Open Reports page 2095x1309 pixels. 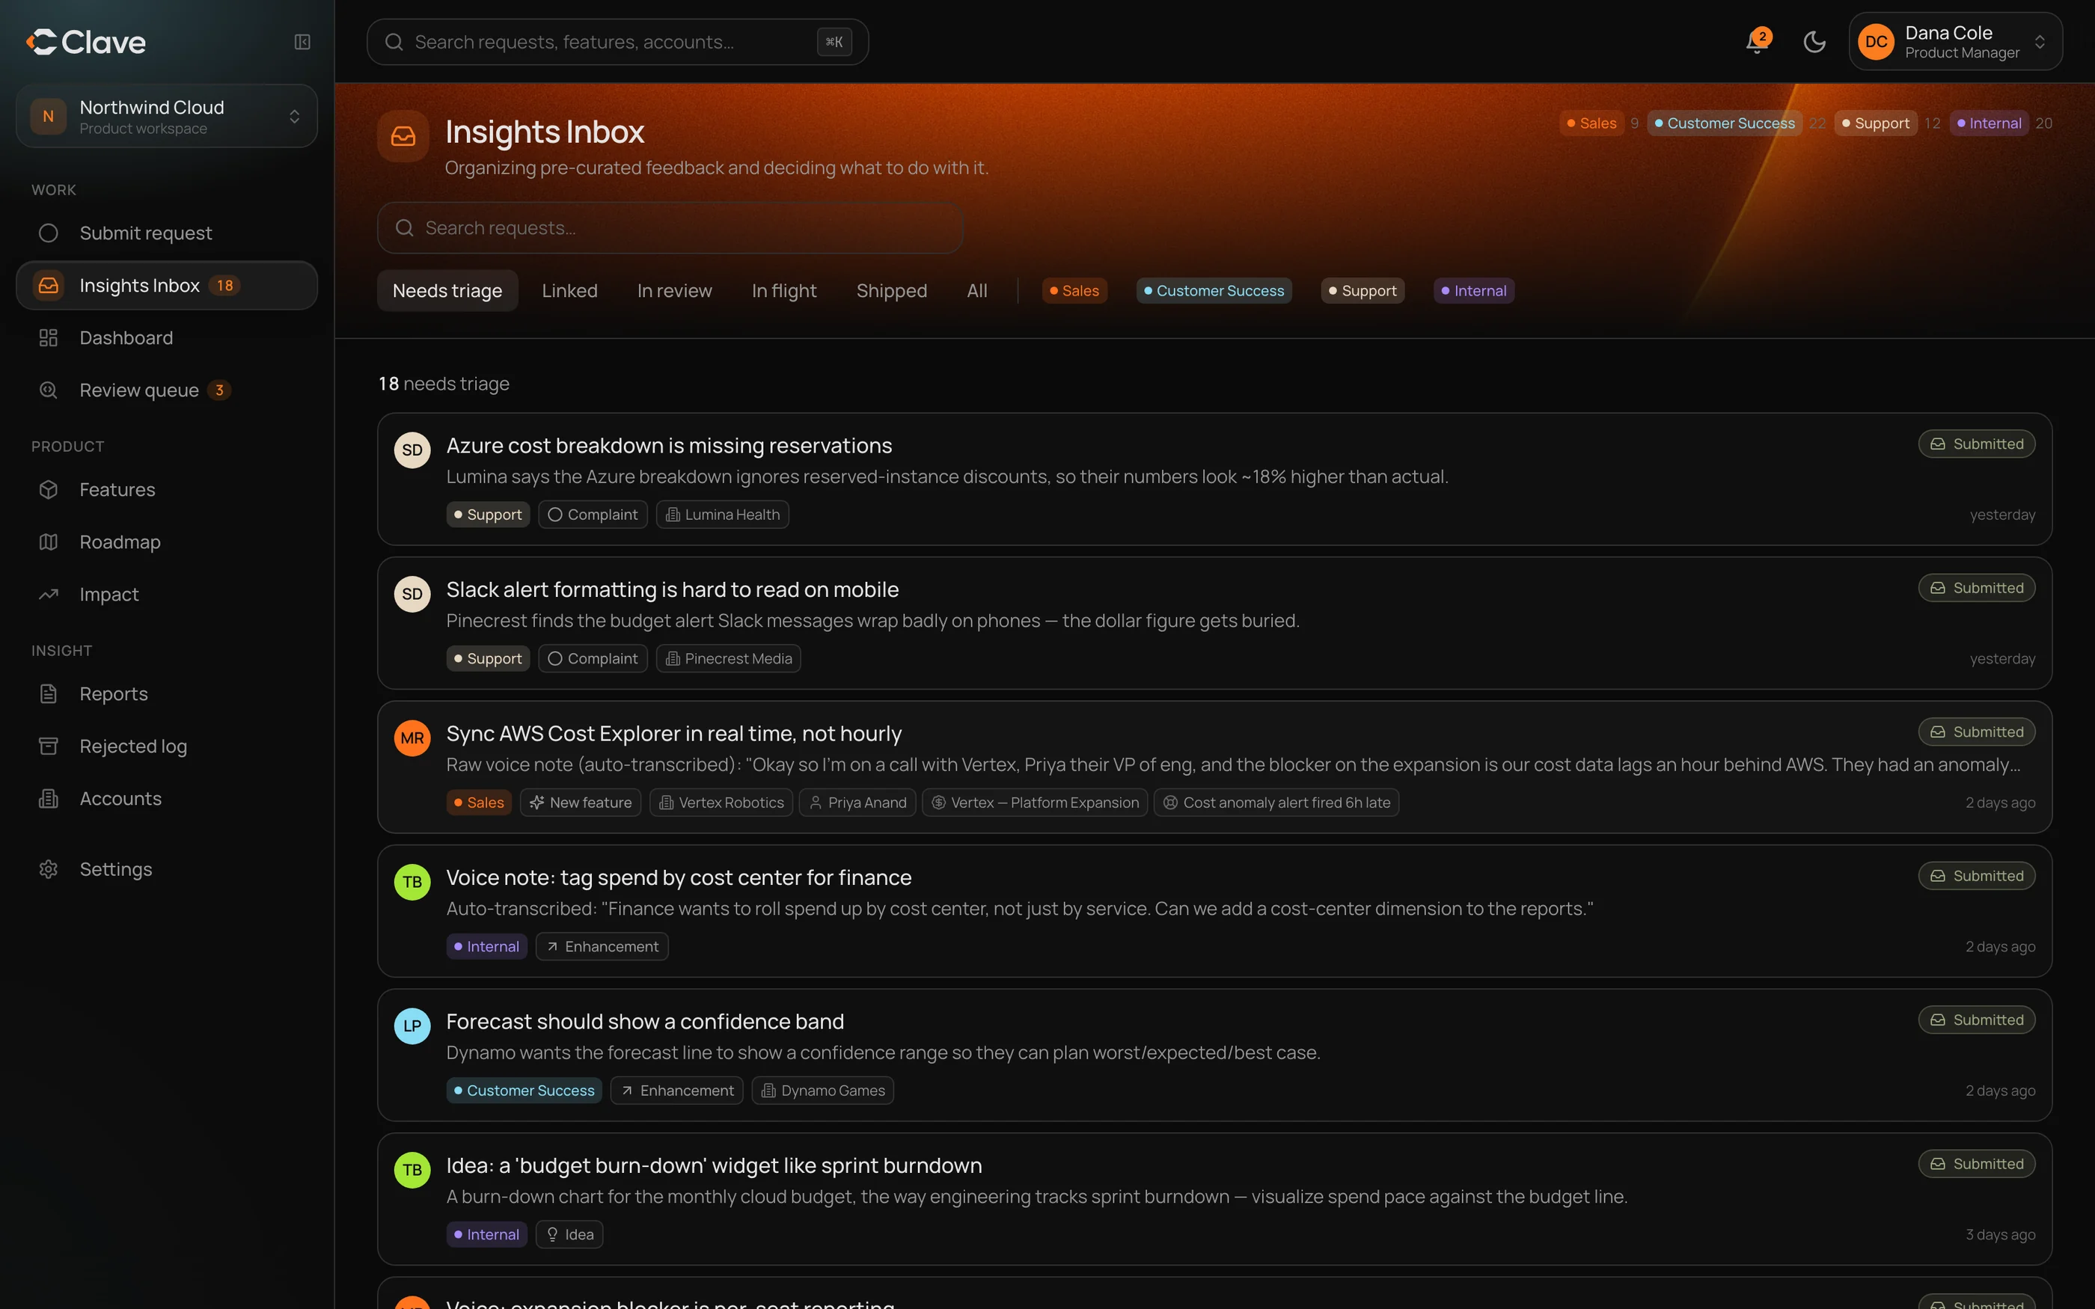tap(167, 694)
